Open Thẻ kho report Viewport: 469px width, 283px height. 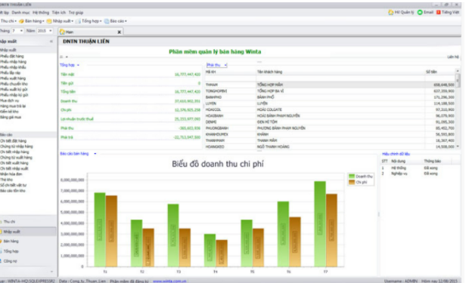(6, 180)
